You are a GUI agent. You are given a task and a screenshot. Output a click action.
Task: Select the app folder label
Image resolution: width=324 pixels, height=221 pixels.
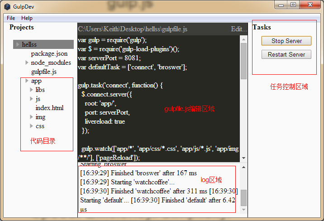coord(36,81)
